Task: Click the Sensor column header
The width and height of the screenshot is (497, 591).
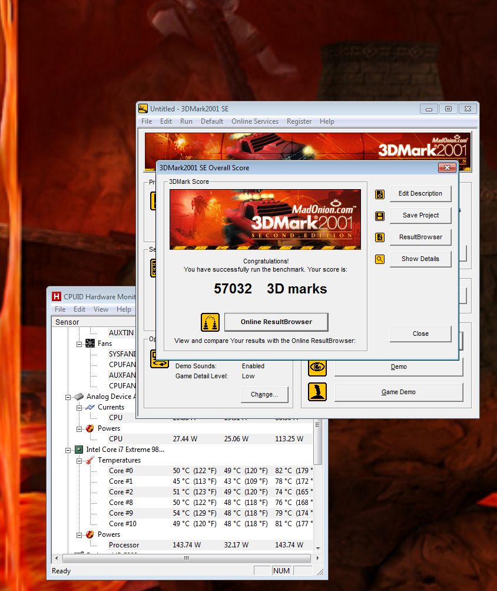Action: tap(94, 322)
